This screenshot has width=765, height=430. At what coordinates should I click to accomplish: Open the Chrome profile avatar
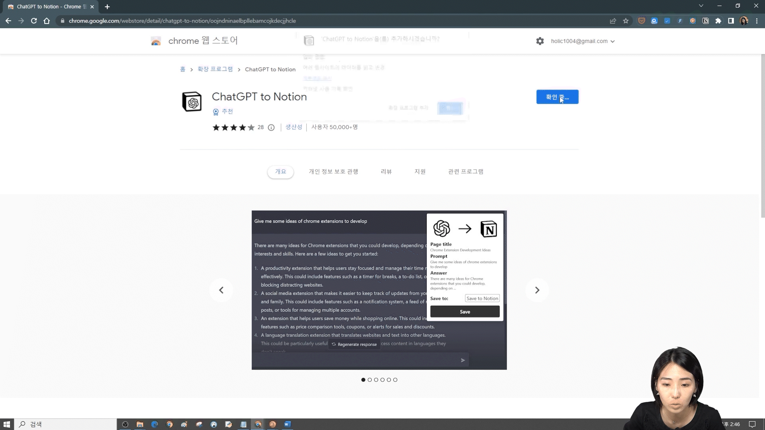coord(743,21)
